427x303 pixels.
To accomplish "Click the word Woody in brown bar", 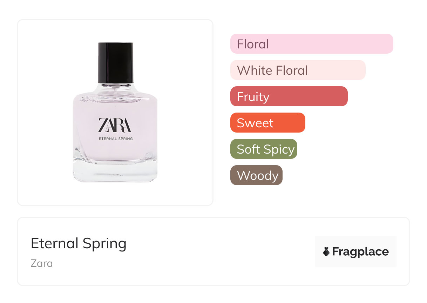I will 258,175.
